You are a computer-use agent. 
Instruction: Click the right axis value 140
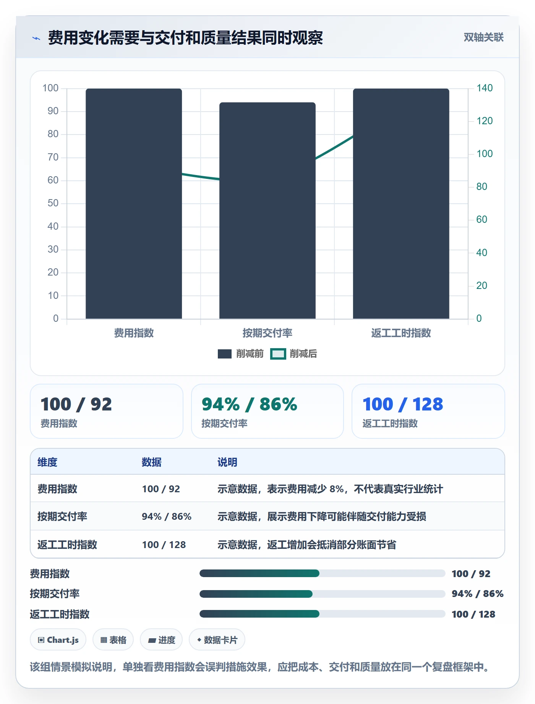coord(485,88)
